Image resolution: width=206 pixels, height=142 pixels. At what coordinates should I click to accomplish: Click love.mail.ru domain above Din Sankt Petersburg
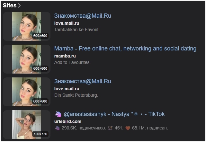(x=67, y=89)
